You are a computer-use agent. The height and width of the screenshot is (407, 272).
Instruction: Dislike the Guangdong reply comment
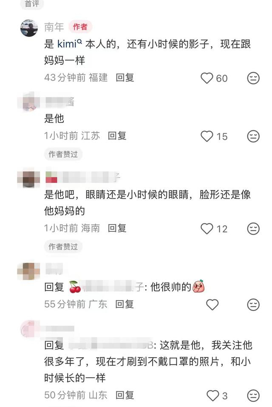253,305
